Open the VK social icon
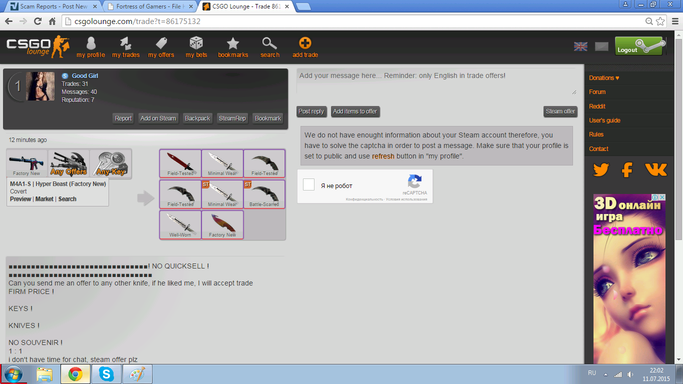This screenshot has height=384, width=683. pos(655,170)
